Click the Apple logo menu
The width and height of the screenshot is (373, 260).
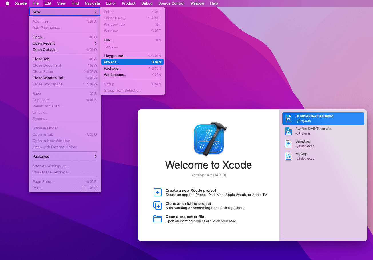click(x=8, y=3)
